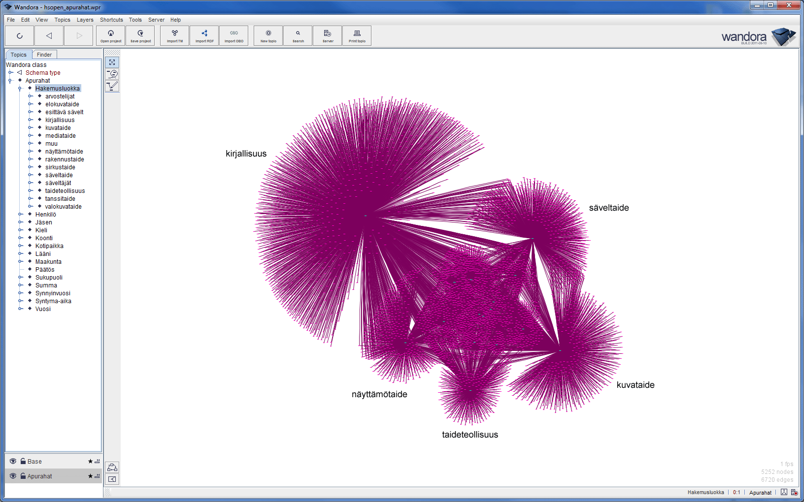Toggle visibility eye of Apurahat layer
Viewport: 804px width, 502px height.
pyautogui.click(x=13, y=476)
